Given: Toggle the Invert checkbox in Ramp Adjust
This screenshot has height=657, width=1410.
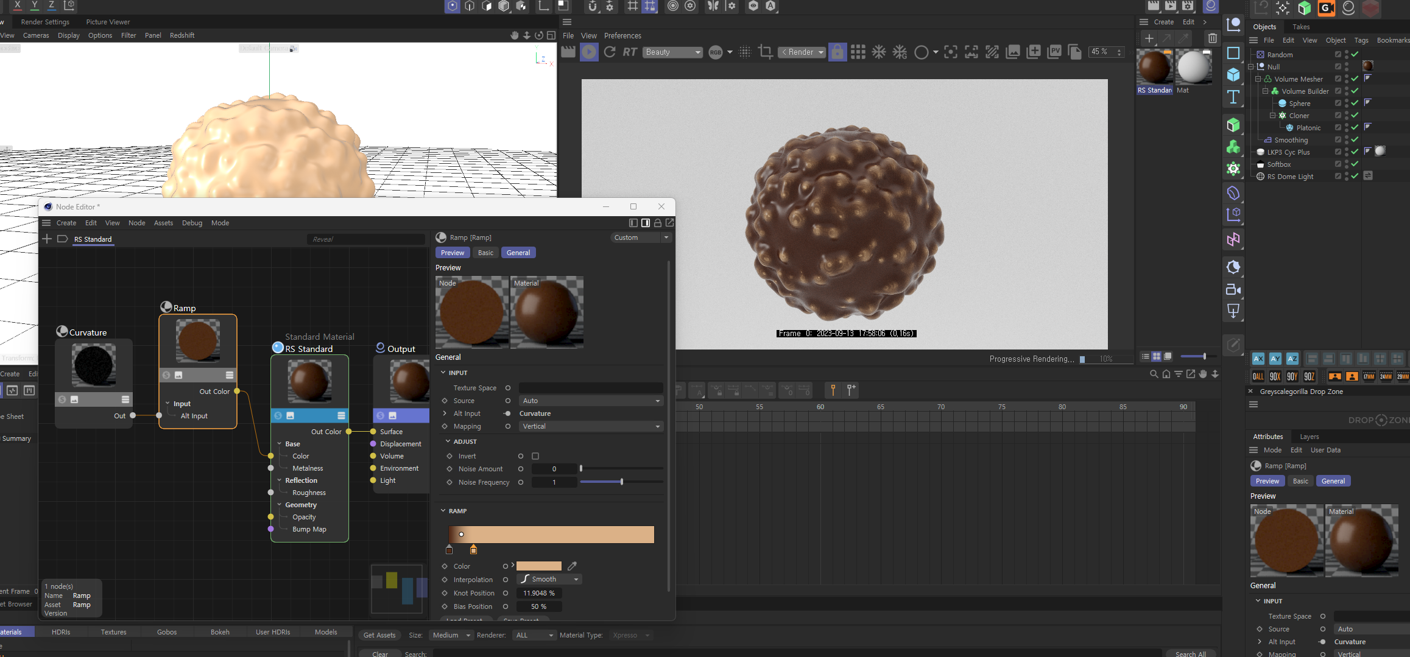Looking at the screenshot, I should click(535, 456).
